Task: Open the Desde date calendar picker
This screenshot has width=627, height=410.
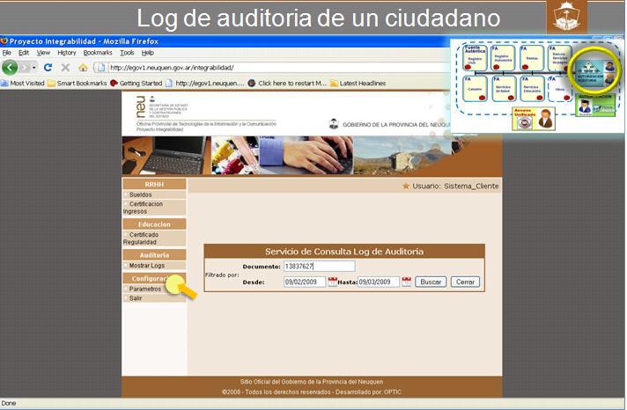Action: pyautogui.click(x=333, y=282)
